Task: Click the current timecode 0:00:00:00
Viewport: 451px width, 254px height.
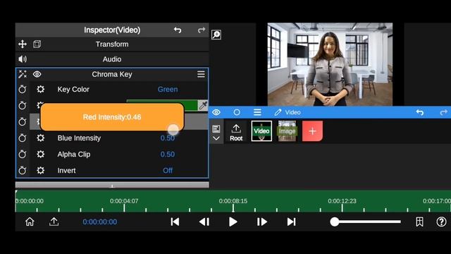Action: tap(100, 222)
